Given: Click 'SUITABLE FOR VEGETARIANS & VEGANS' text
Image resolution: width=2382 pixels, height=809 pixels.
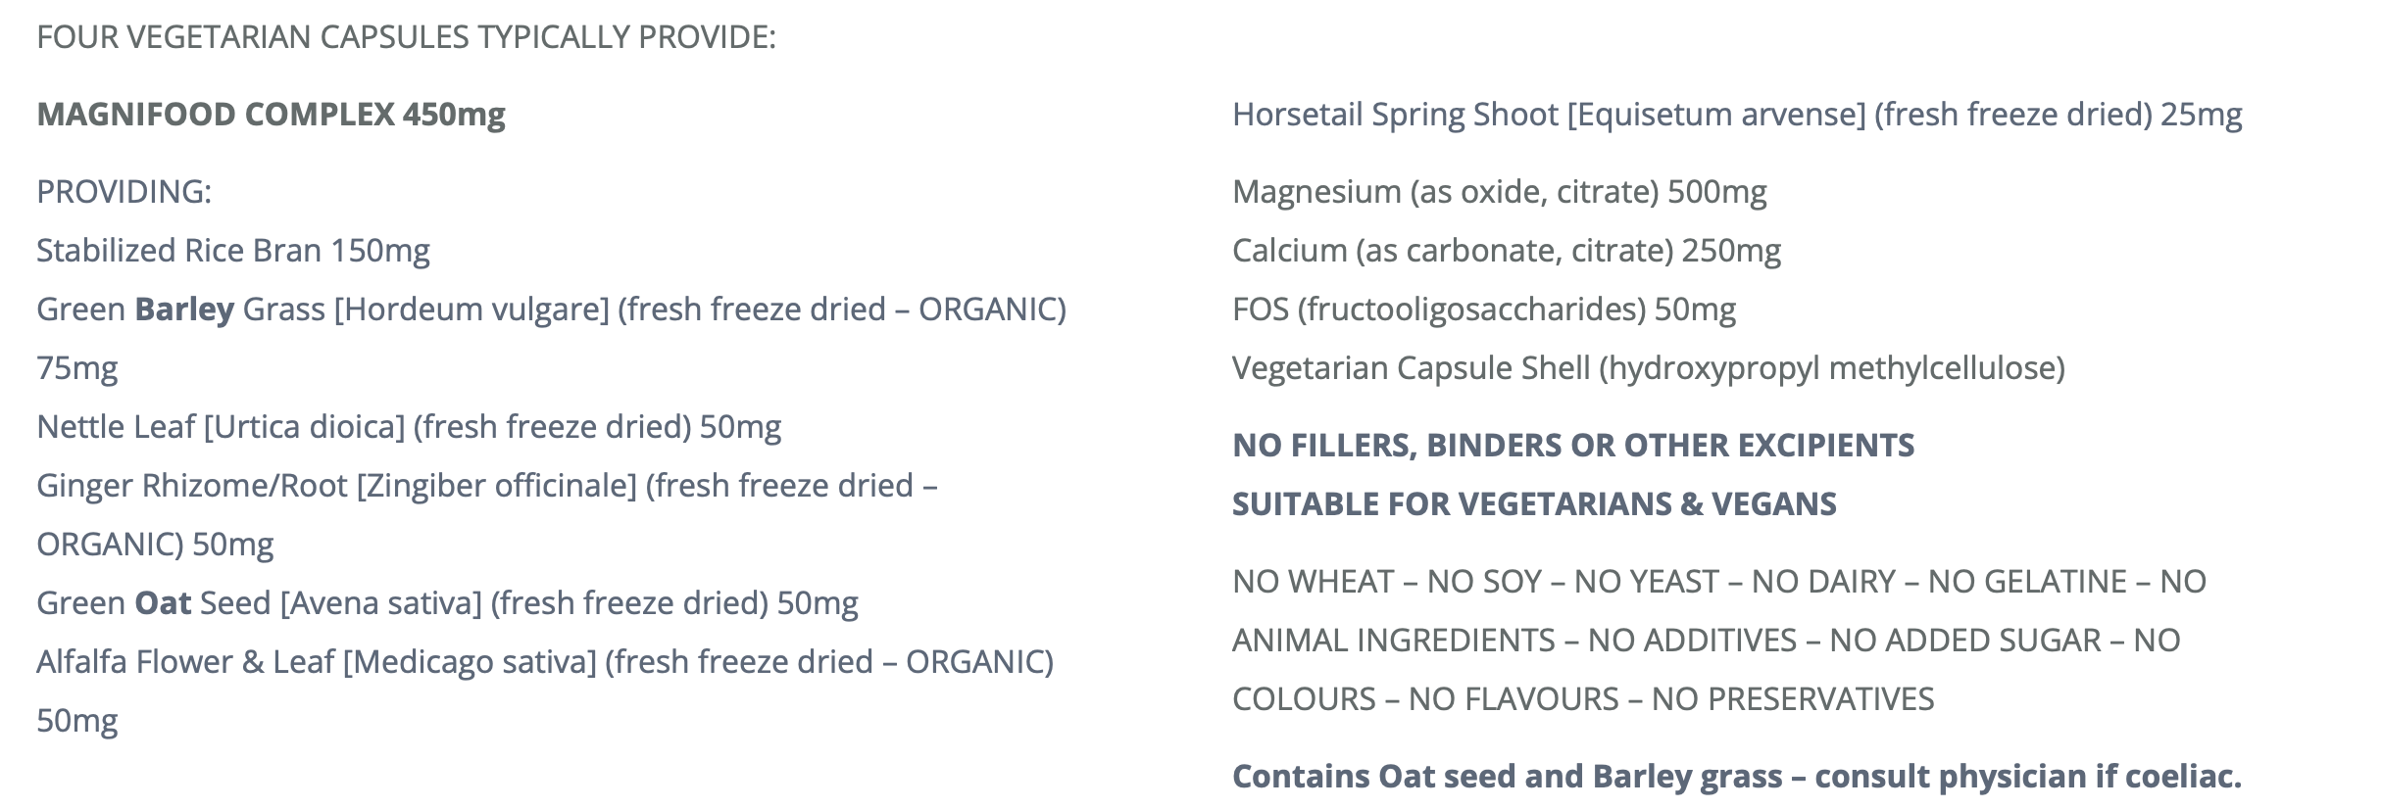Looking at the screenshot, I should (1534, 504).
